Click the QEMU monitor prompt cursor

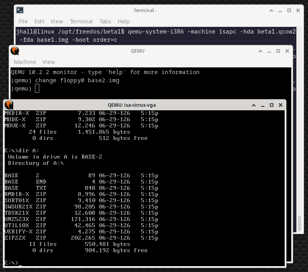point(37,88)
